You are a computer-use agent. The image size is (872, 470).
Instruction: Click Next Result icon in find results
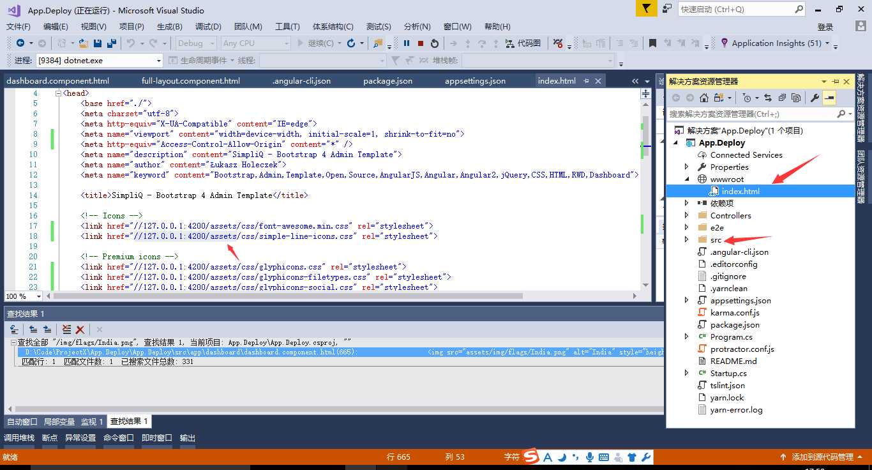point(47,330)
